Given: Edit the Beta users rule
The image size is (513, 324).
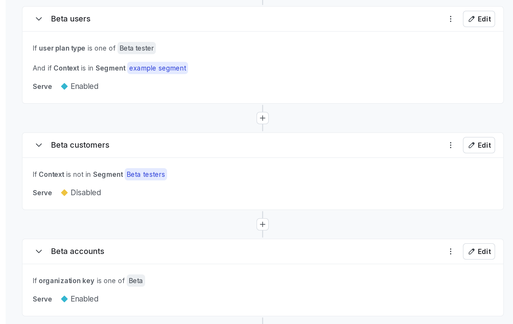Looking at the screenshot, I should (x=479, y=19).
